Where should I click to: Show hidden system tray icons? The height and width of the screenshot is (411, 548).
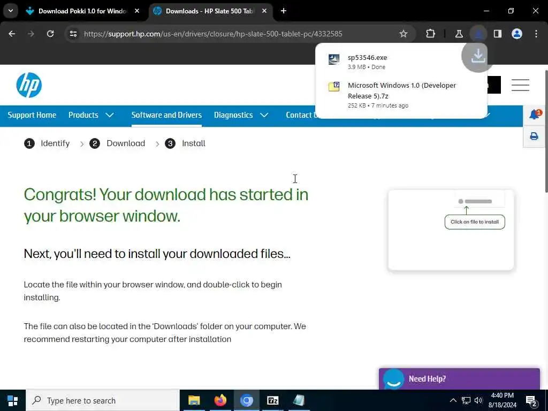click(453, 400)
